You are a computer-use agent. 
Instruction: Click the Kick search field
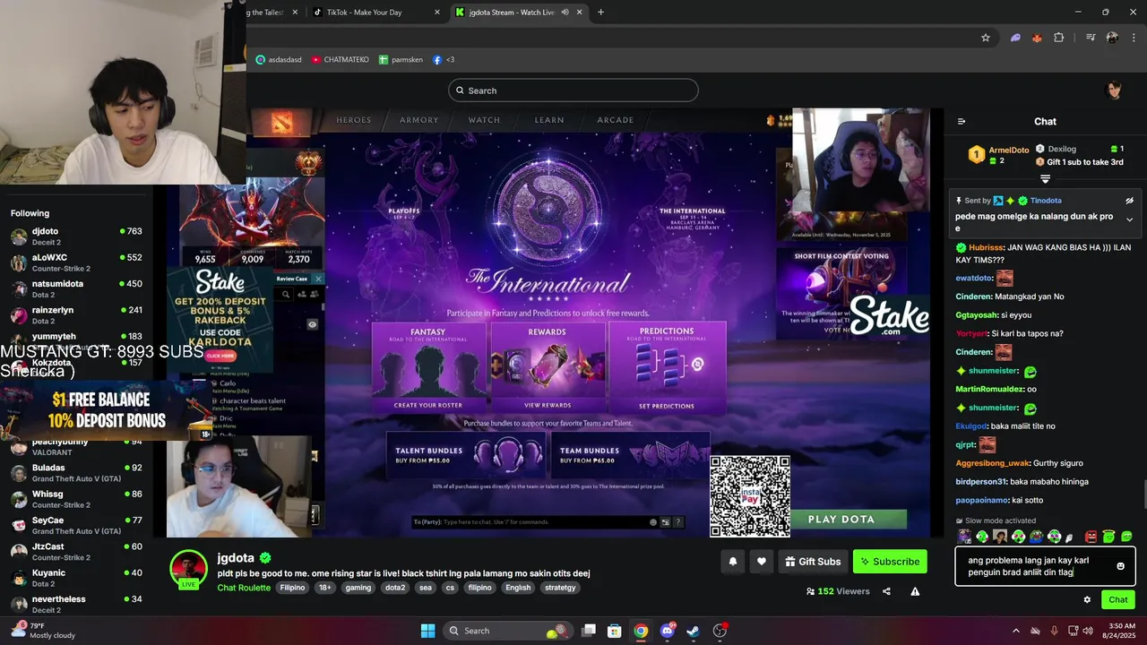pyautogui.click(x=573, y=90)
